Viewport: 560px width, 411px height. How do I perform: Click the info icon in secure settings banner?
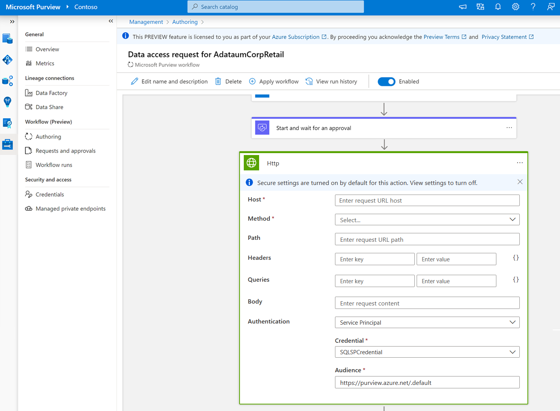(x=249, y=182)
